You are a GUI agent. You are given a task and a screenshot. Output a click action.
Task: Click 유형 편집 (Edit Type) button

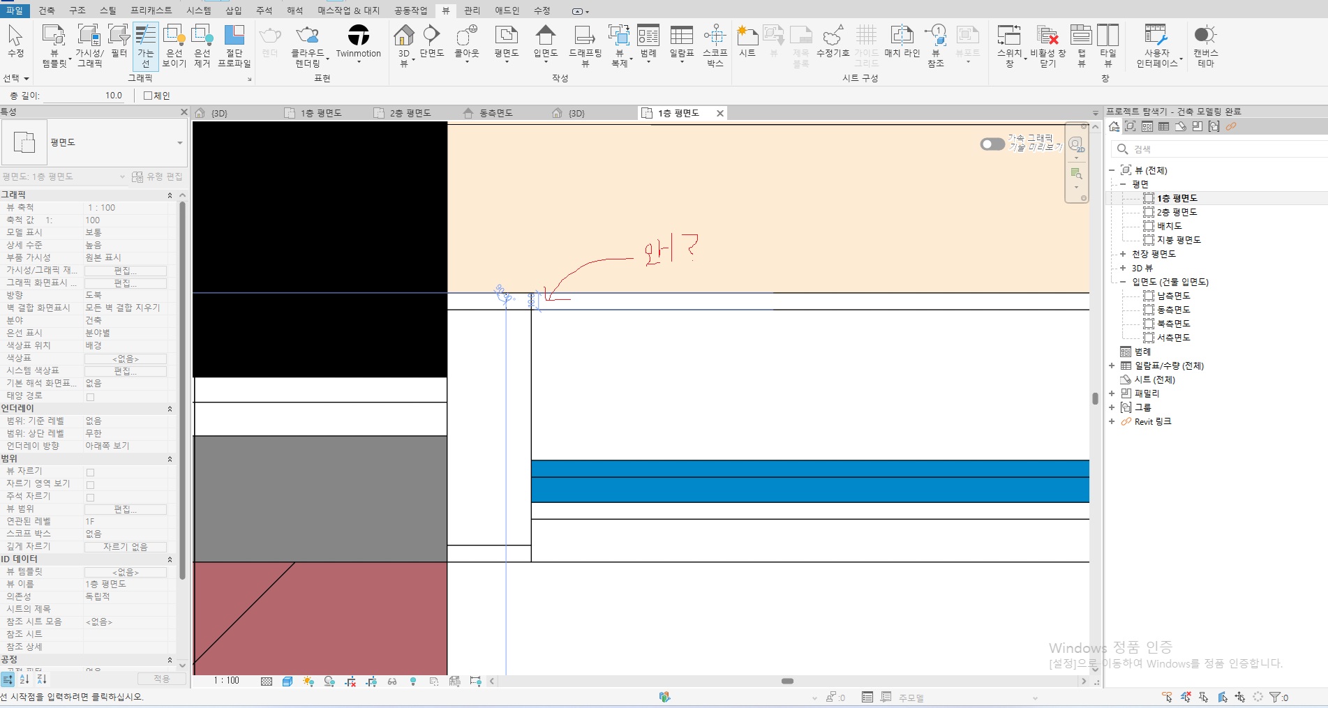coord(158,176)
